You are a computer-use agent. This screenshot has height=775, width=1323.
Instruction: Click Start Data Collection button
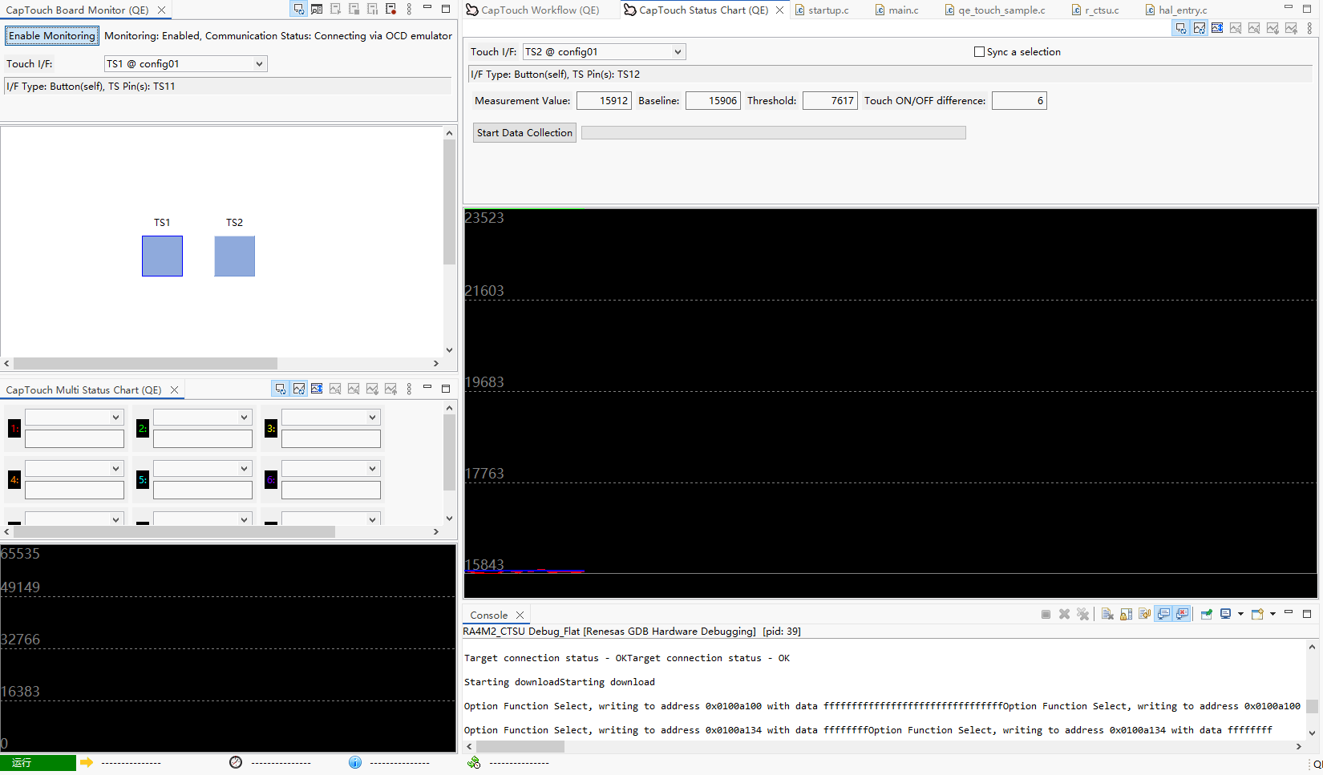pos(524,132)
